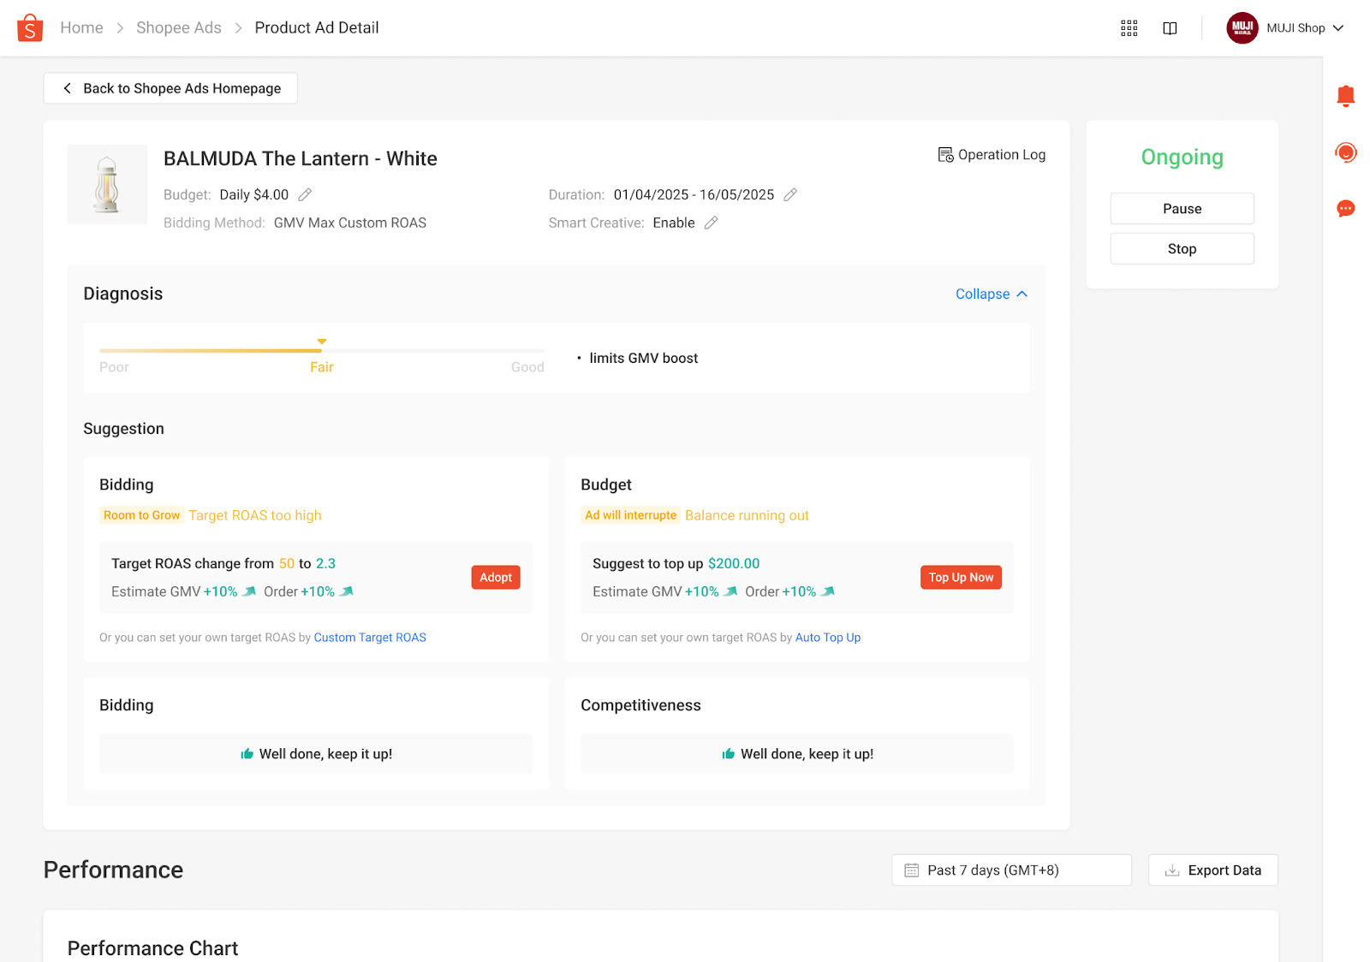Open the notification bell in sidebar
Screen dimensions: 1370x962
[1346, 96]
